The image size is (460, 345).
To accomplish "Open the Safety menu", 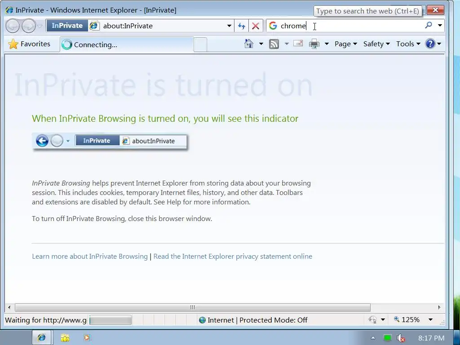I will point(376,44).
